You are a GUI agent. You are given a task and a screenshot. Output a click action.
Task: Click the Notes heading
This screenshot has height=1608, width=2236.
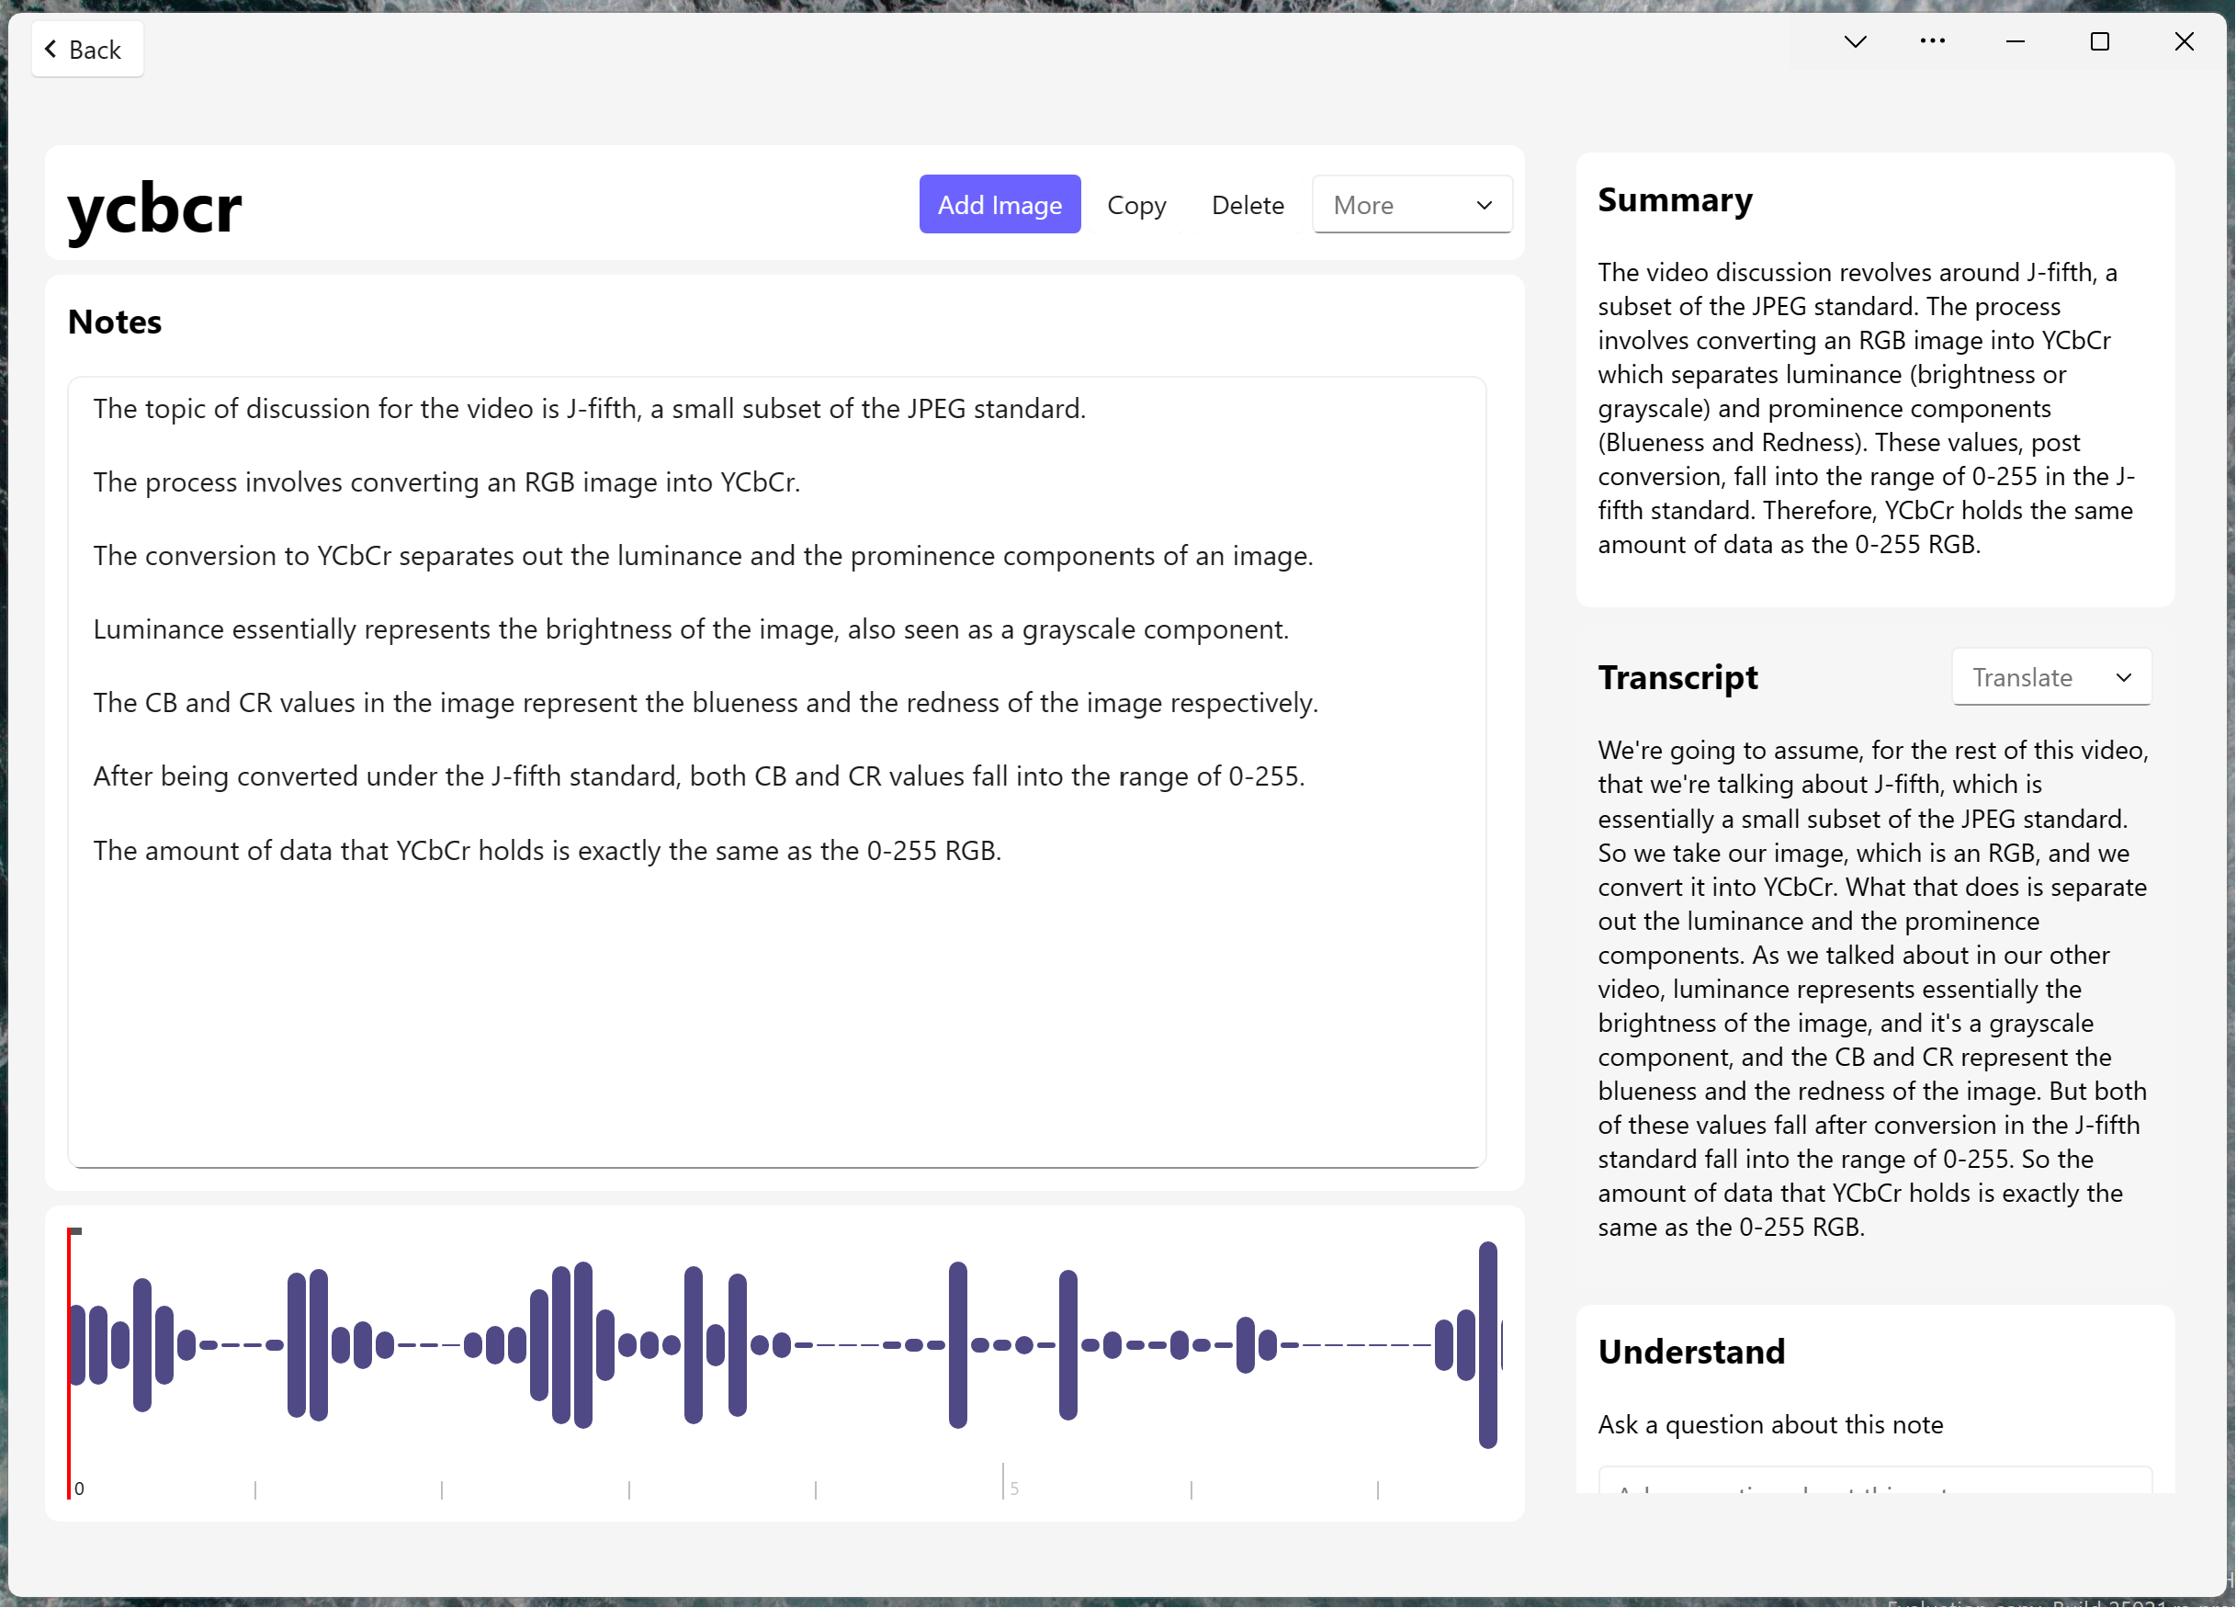coord(114,323)
